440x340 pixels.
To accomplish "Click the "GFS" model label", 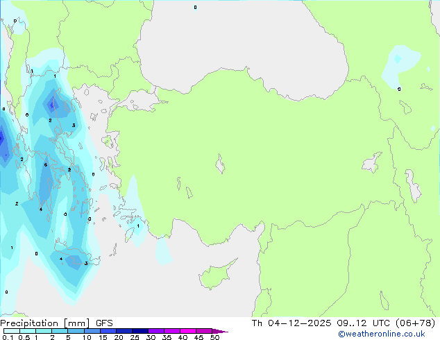I will click(x=104, y=323).
